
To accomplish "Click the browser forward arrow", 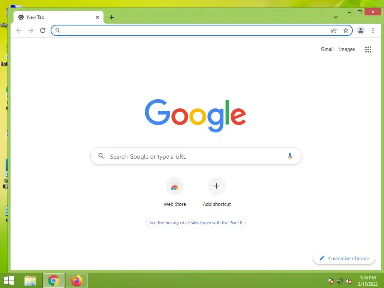I will (x=31, y=30).
